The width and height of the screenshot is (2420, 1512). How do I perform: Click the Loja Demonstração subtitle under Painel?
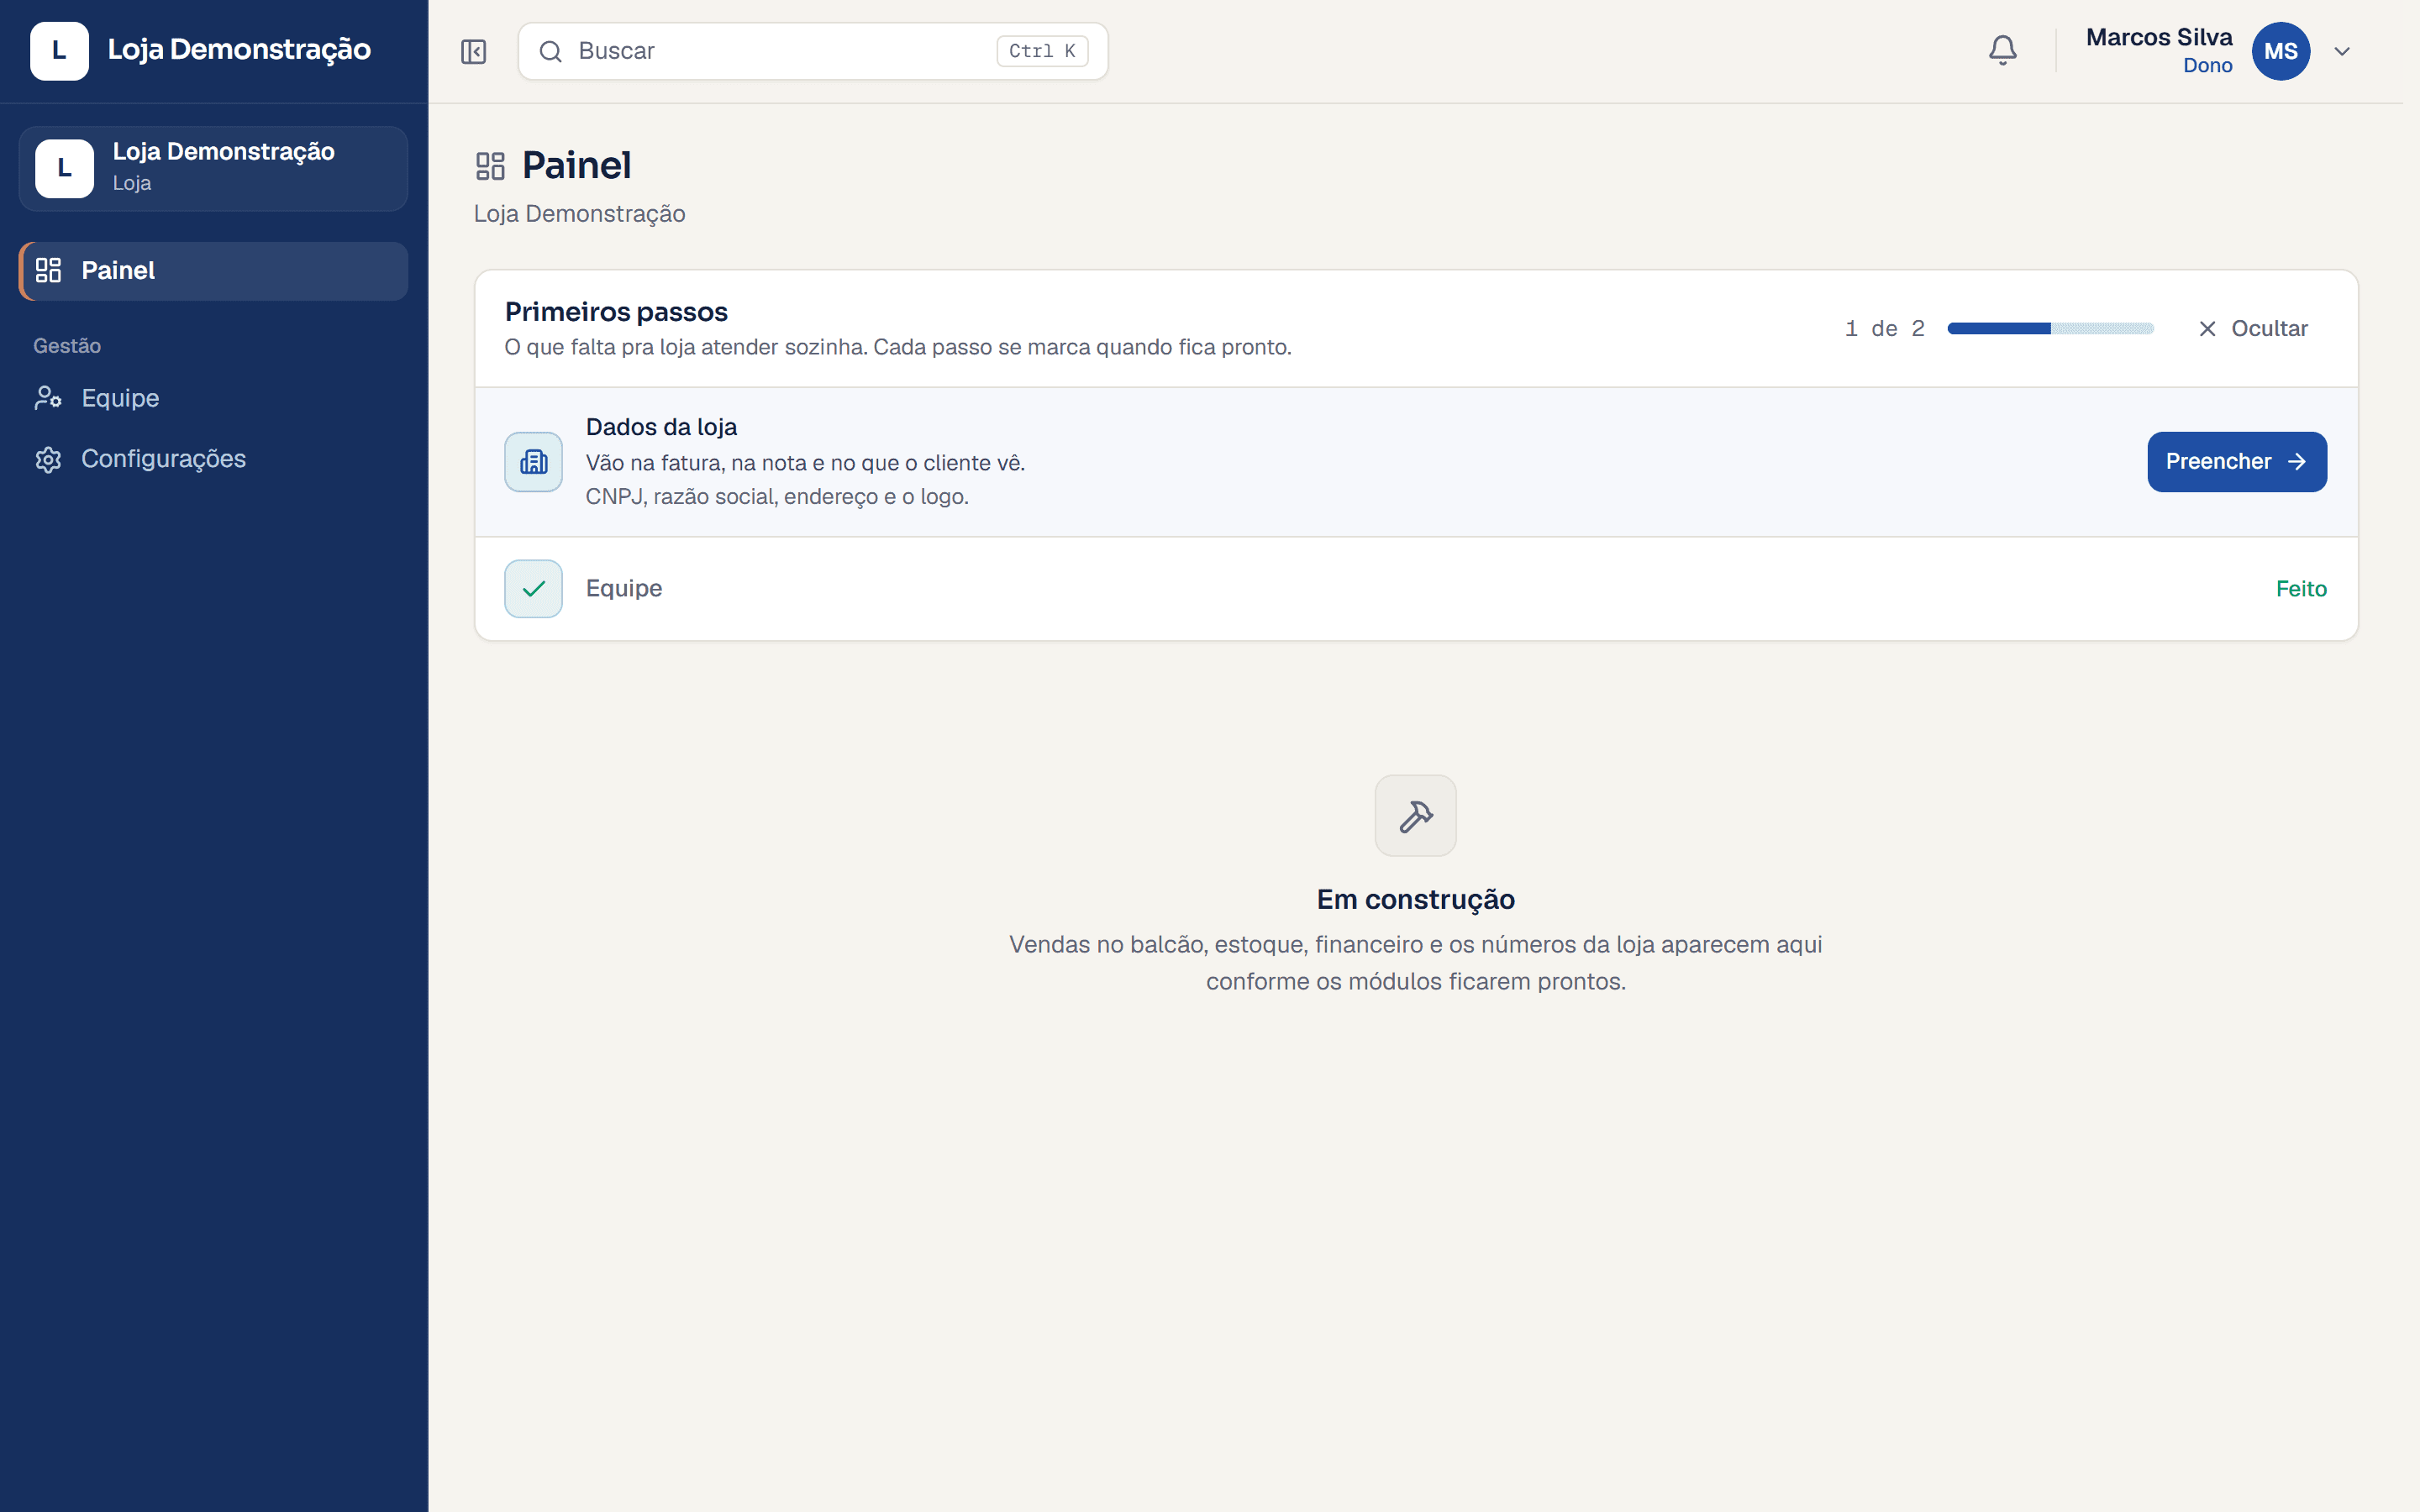[x=579, y=214]
